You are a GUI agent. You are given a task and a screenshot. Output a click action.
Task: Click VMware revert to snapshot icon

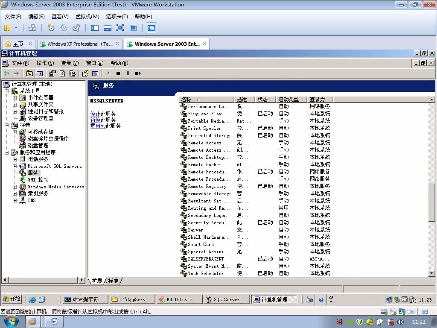click(64, 28)
